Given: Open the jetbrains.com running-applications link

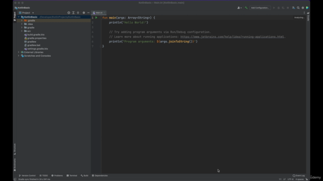Looking at the screenshot, I should tap(232, 37).
